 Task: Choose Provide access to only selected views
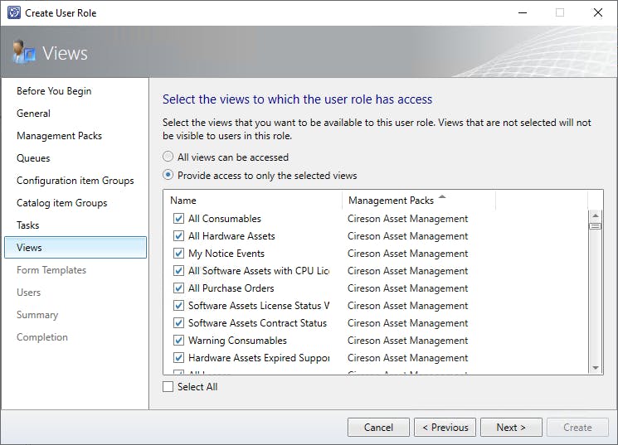point(168,176)
